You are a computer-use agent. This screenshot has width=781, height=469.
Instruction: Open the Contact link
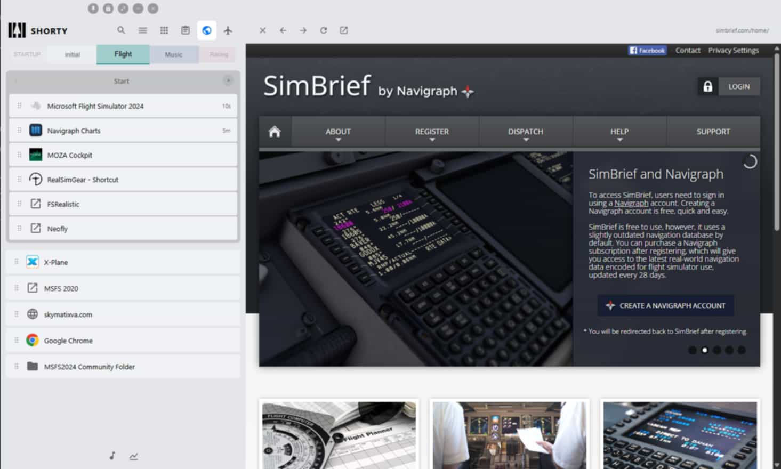(688, 50)
